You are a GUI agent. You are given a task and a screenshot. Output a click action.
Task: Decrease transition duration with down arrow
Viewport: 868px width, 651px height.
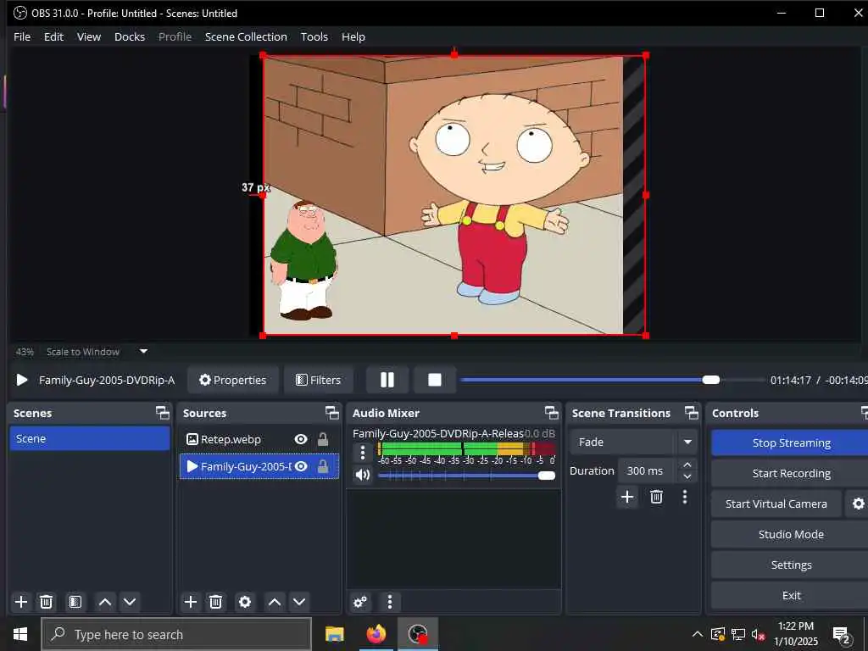[x=687, y=476]
